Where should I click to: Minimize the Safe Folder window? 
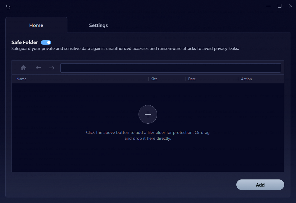coord(268,6)
